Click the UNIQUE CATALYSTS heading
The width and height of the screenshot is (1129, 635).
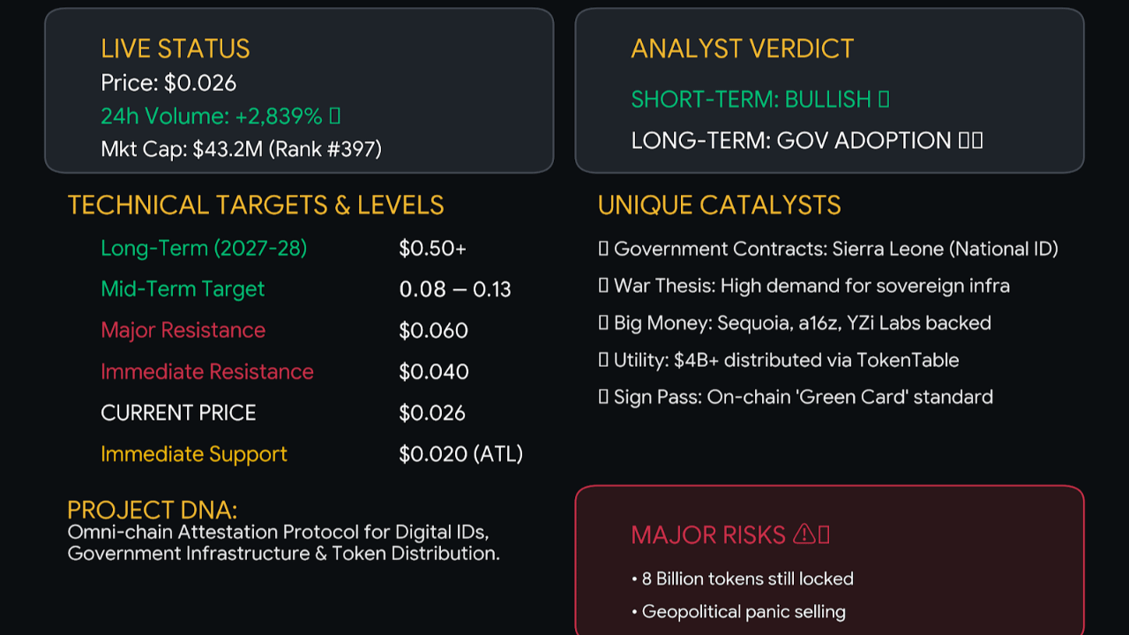(x=719, y=205)
